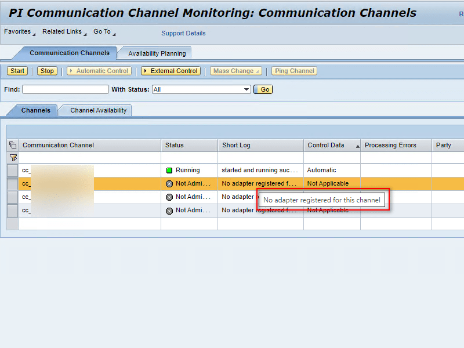Image resolution: width=464 pixels, height=348 pixels.
Task: Open the Related Links menu
Action: [x=64, y=32]
